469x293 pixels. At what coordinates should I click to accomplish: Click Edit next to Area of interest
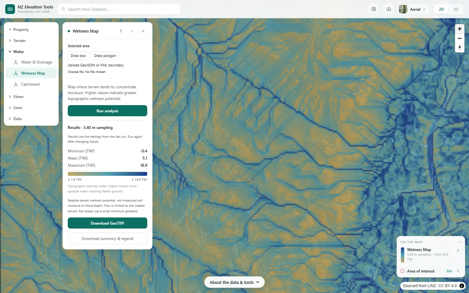(x=449, y=271)
